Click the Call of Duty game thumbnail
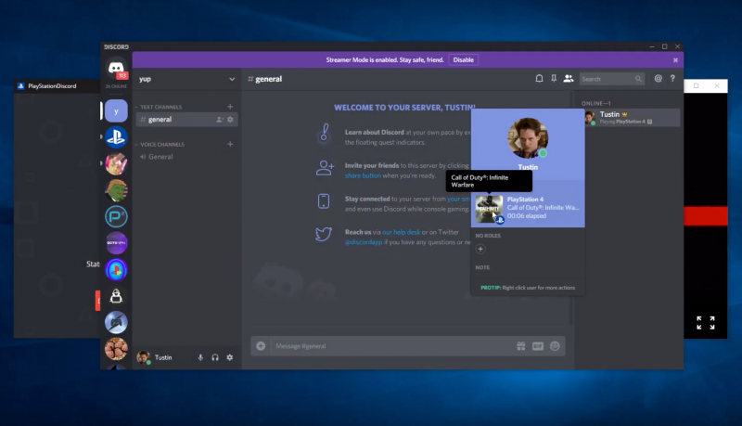Image resolution: width=742 pixels, height=426 pixels. [x=490, y=209]
